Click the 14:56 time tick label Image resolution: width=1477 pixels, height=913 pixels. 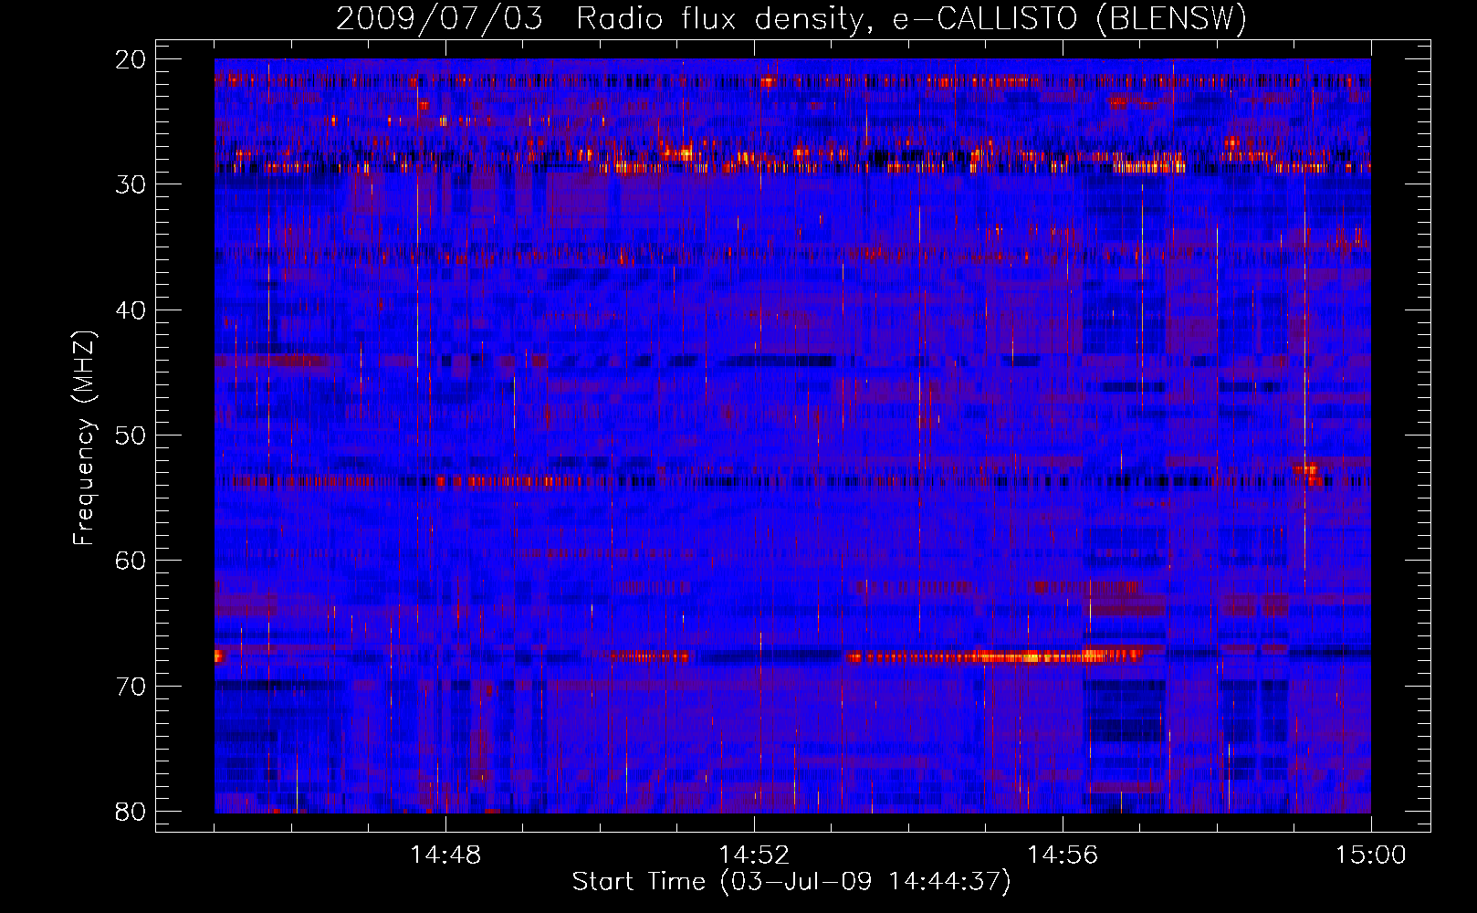click(x=1063, y=855)
